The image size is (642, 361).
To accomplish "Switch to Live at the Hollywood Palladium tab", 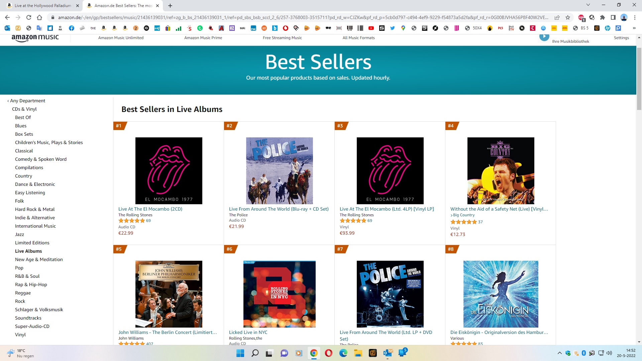I will click(x=43, y=6).
